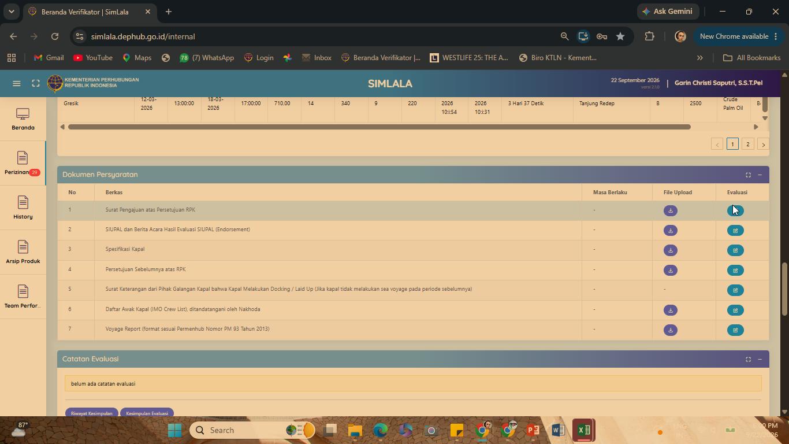Download the Daftar Awak Kapal file
The width and height of the screenshot is (789, 444).
tap(670, 310)
